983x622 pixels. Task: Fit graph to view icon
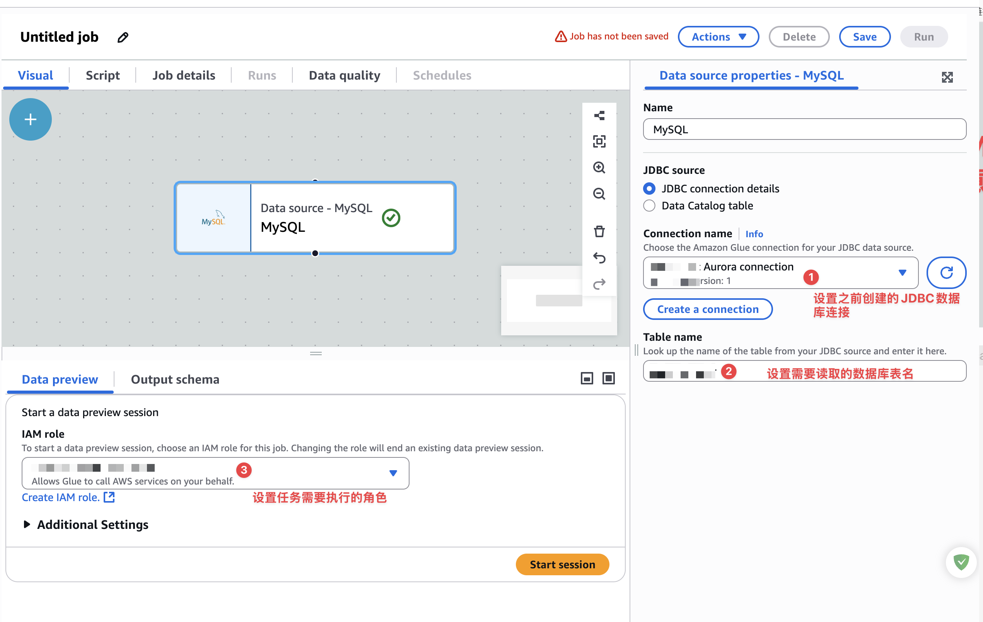599,141
